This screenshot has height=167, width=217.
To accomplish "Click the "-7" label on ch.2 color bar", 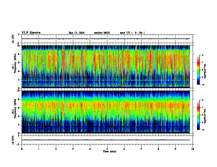I will point(202,108).
